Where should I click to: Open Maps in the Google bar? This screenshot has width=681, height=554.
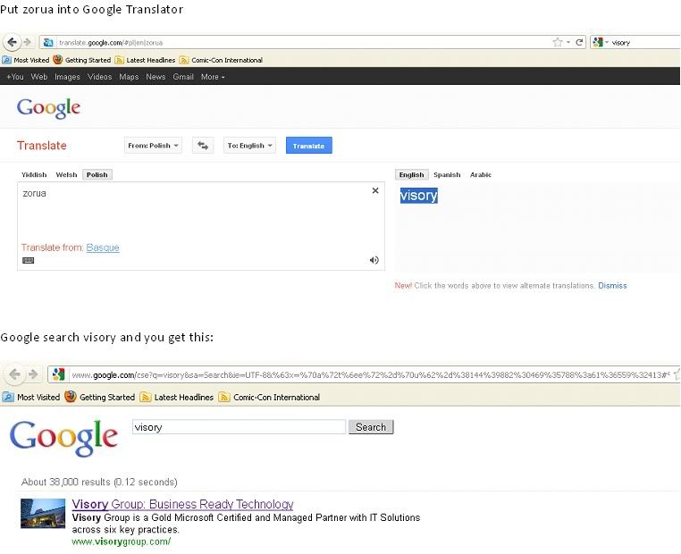(x=129, y=77)
